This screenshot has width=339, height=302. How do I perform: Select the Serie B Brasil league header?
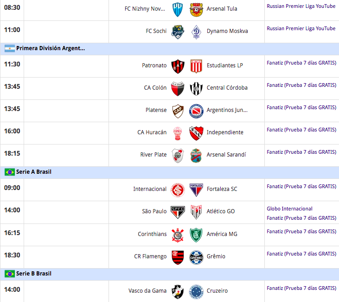pos(170,274)
